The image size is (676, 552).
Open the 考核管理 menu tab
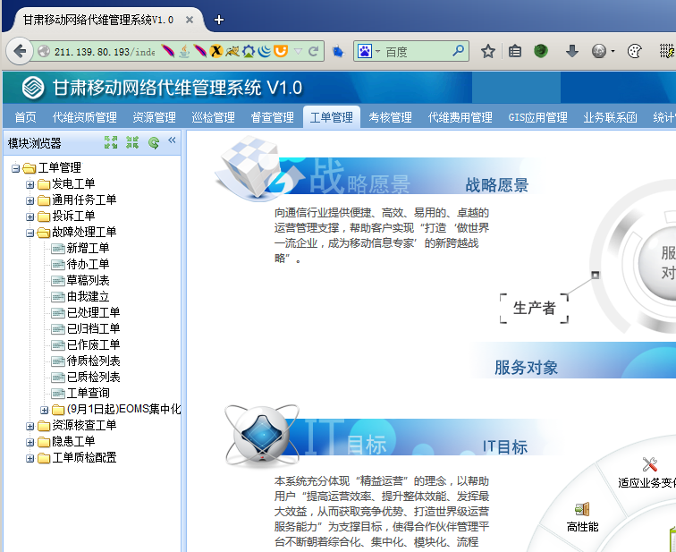click(390, 117)
